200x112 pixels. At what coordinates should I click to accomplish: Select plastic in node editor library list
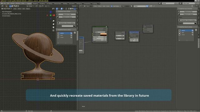[186, 30]
